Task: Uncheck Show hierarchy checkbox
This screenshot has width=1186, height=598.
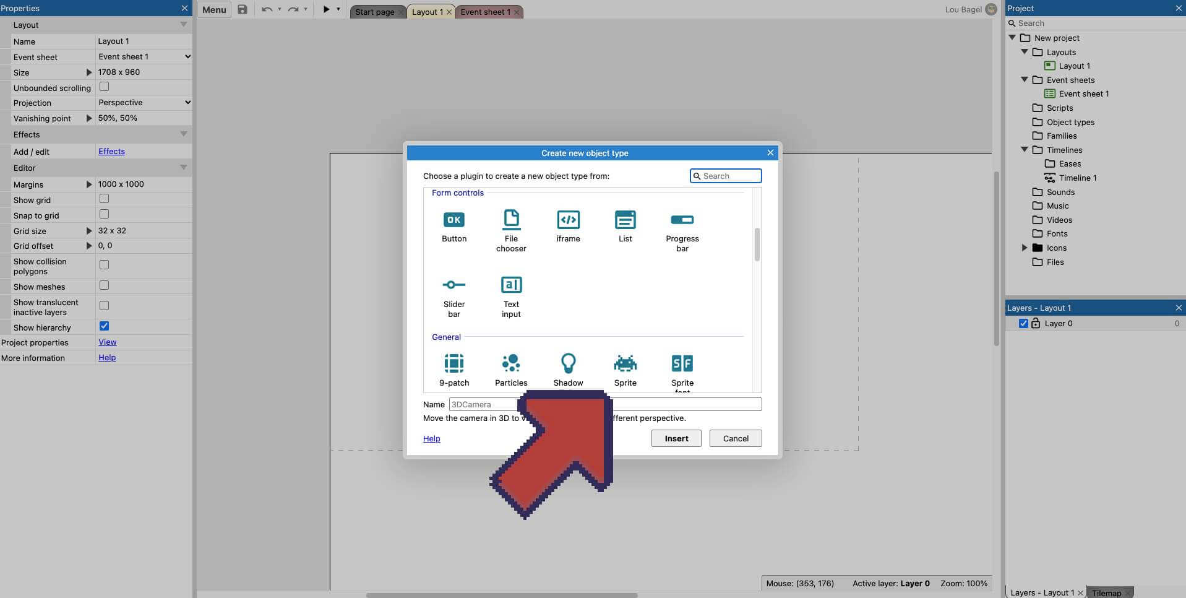Action: pyautogui.click(x=104, y=326)
